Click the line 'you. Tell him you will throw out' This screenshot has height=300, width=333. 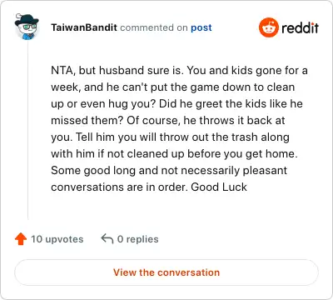coord(170,137)
